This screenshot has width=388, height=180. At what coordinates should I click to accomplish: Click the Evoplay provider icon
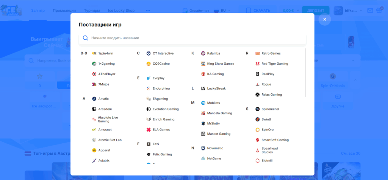coord(149,78)
